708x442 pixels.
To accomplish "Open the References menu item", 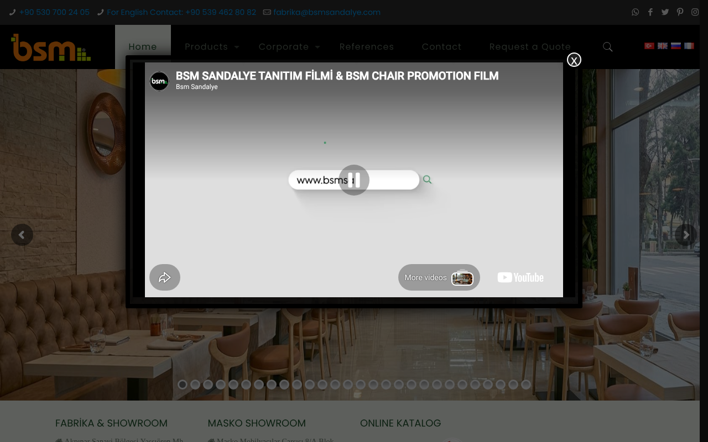I will 367,47.
